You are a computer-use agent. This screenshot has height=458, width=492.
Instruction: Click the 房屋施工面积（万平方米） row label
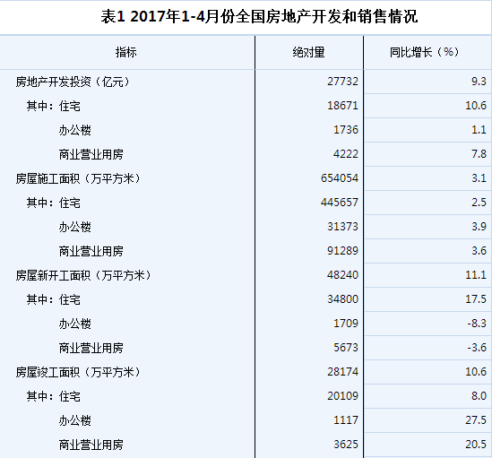pyautogui.click(x=79, y=178)
